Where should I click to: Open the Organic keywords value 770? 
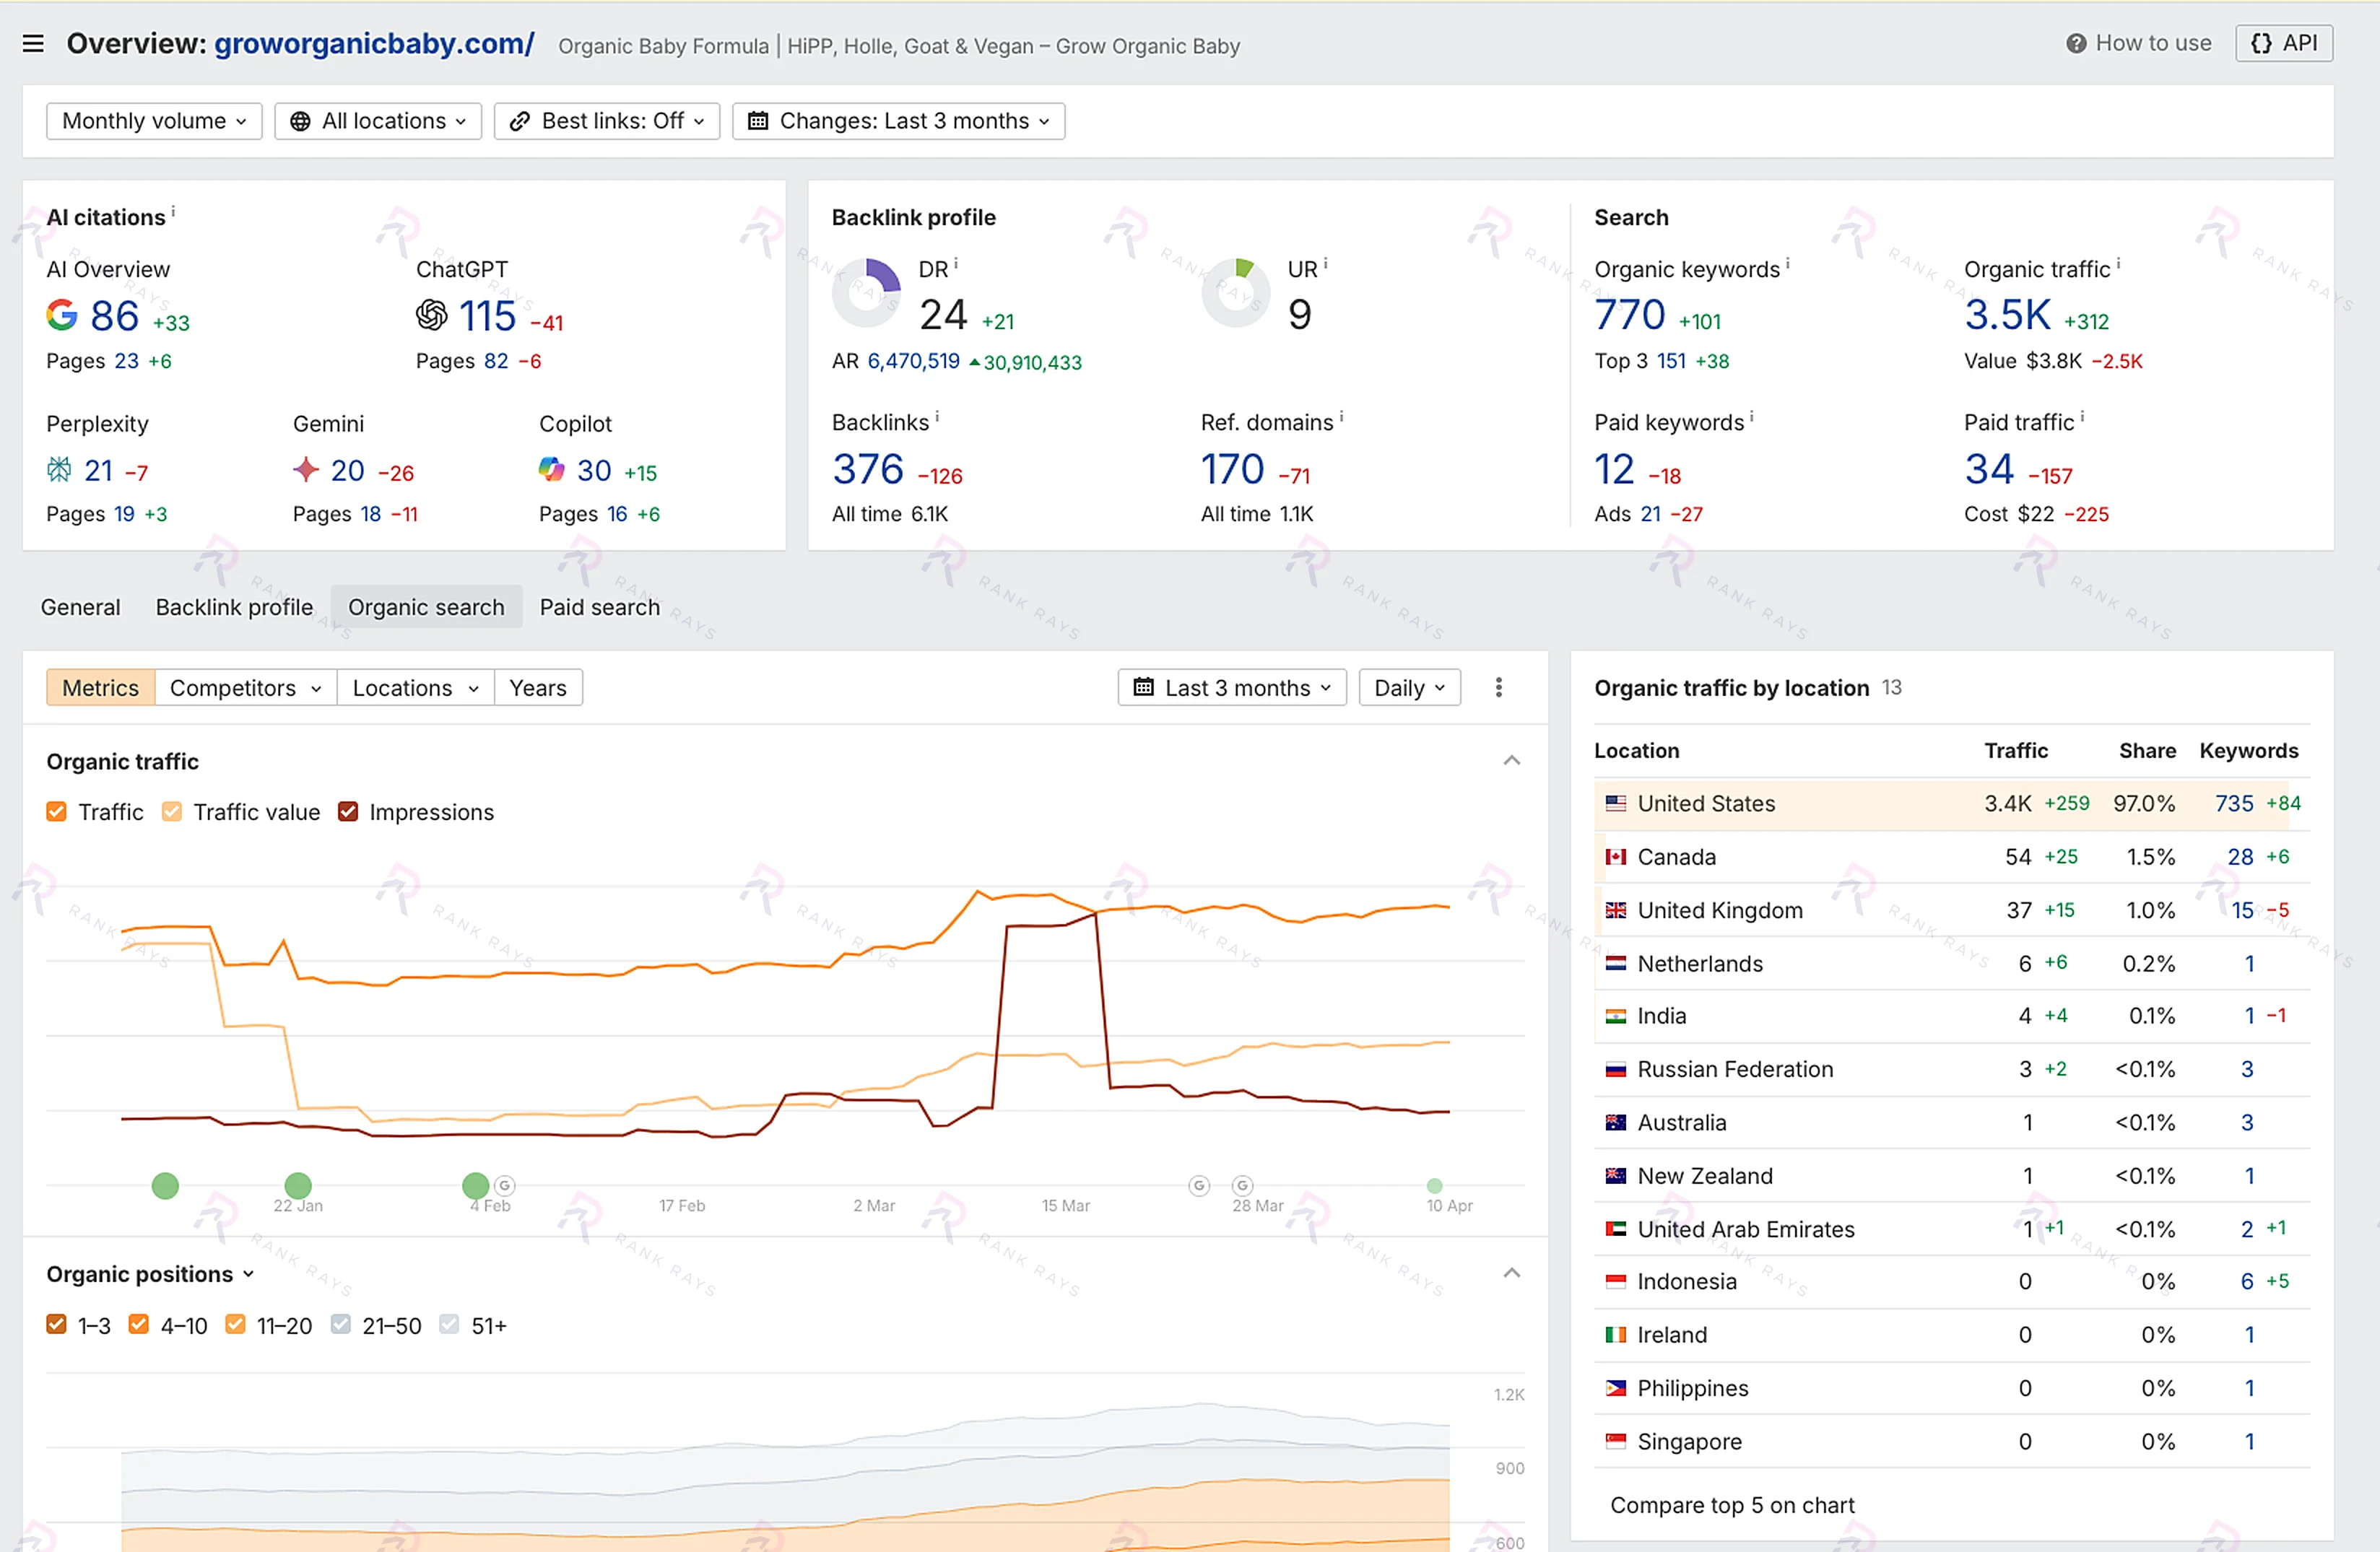pos(1630,315)
